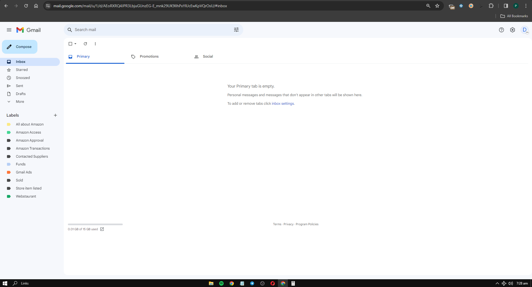Open File Explorer from taskbar
This screenshot has height=287, width=532.
pos(211,283)
